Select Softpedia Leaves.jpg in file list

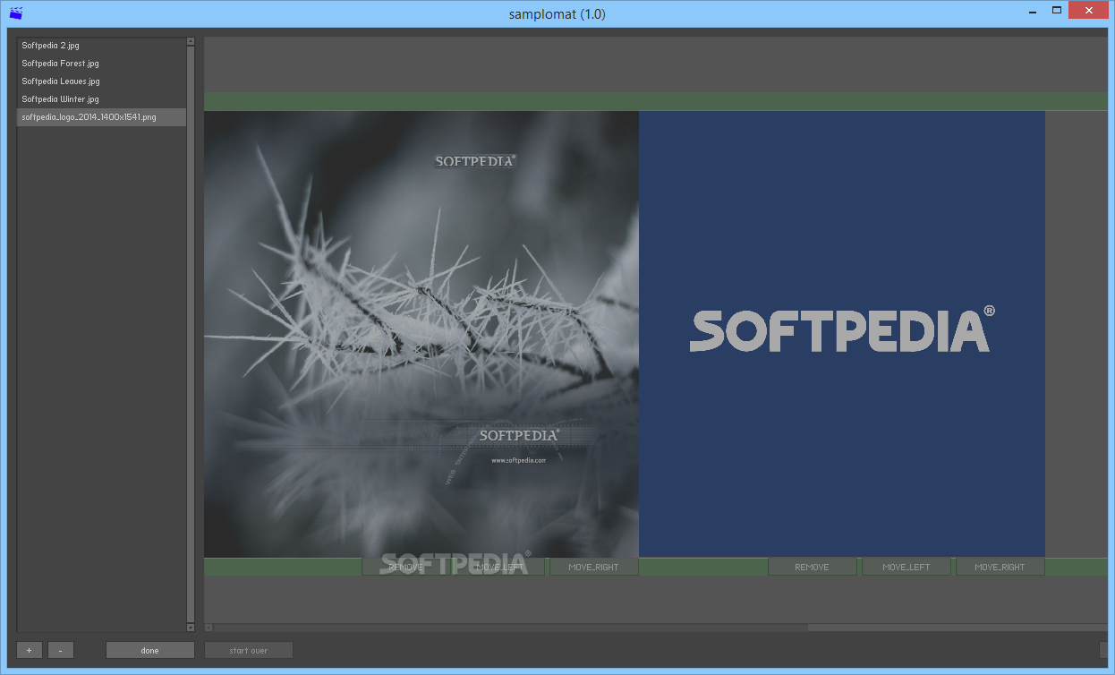coord(101,81)
